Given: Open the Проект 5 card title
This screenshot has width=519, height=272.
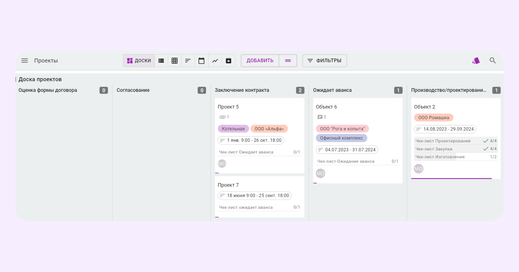Looking at the screenshot, I should pos(228,107).
